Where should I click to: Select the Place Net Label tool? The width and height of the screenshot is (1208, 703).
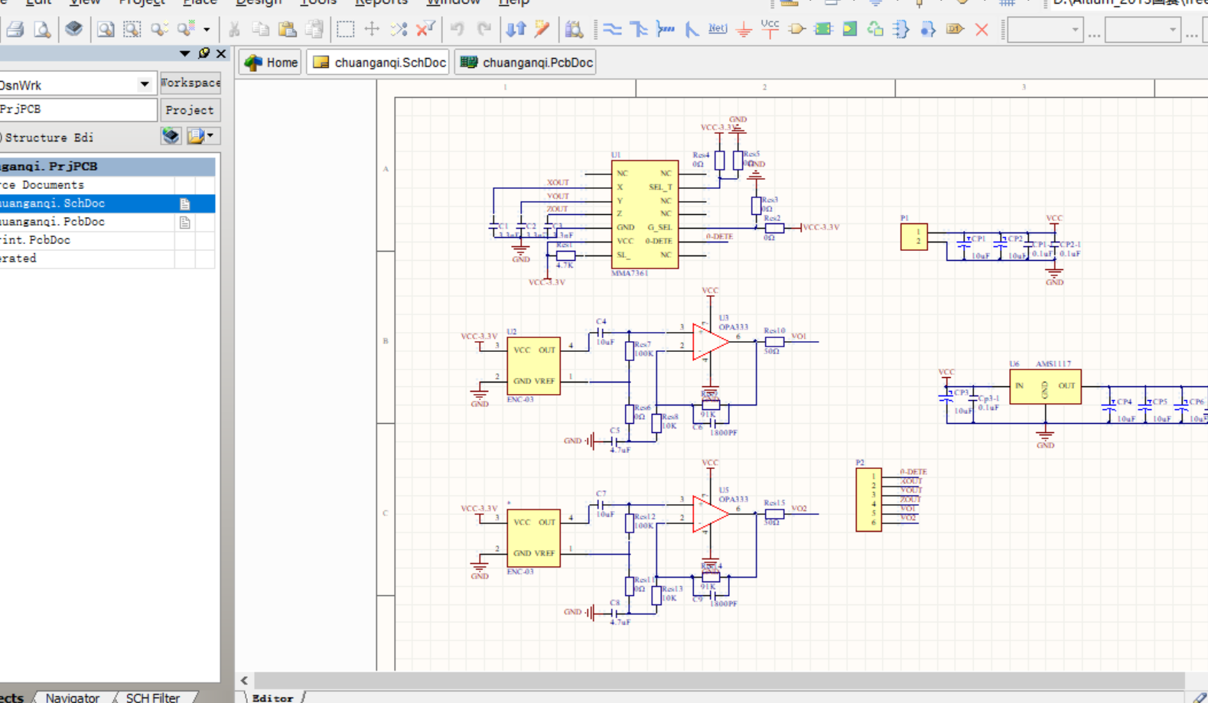718,29
